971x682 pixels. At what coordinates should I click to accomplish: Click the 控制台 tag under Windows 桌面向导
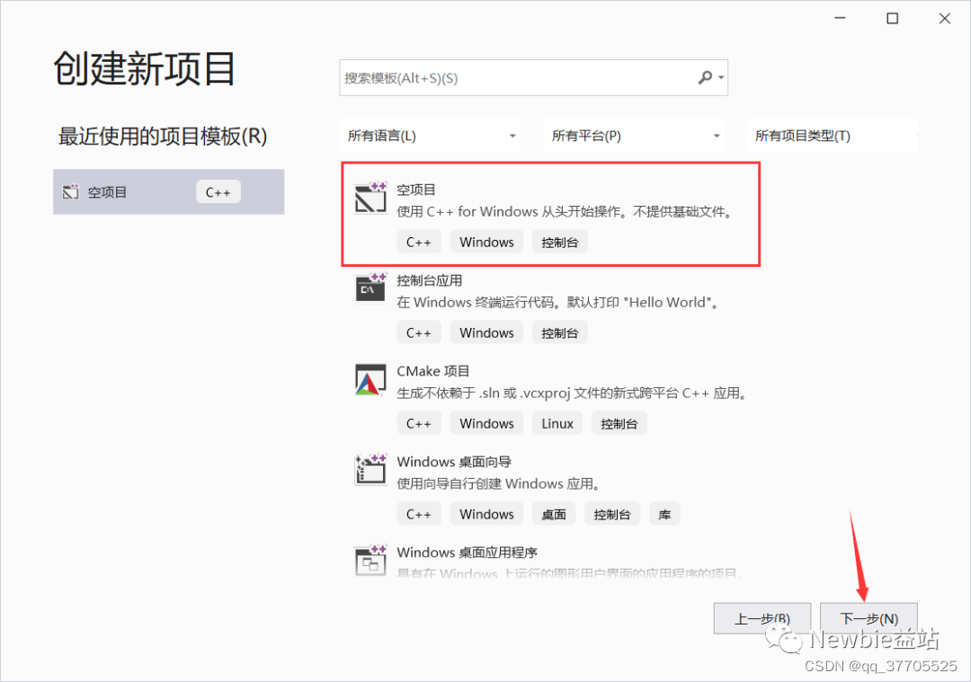[x=612, y=514]
